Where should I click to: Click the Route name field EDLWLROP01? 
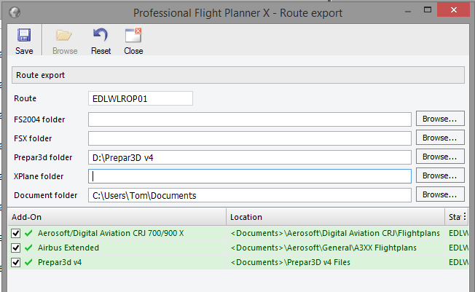141,99
